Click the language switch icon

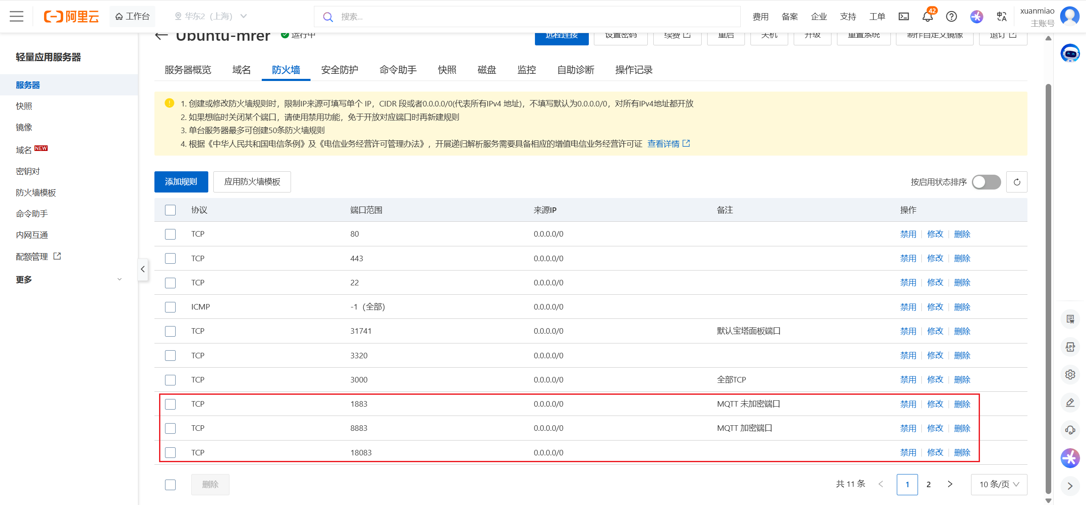[x=1002, y=17]
